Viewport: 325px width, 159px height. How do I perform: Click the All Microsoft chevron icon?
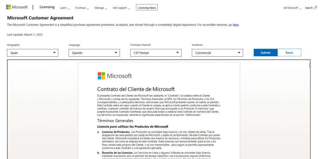pos(300,9)
